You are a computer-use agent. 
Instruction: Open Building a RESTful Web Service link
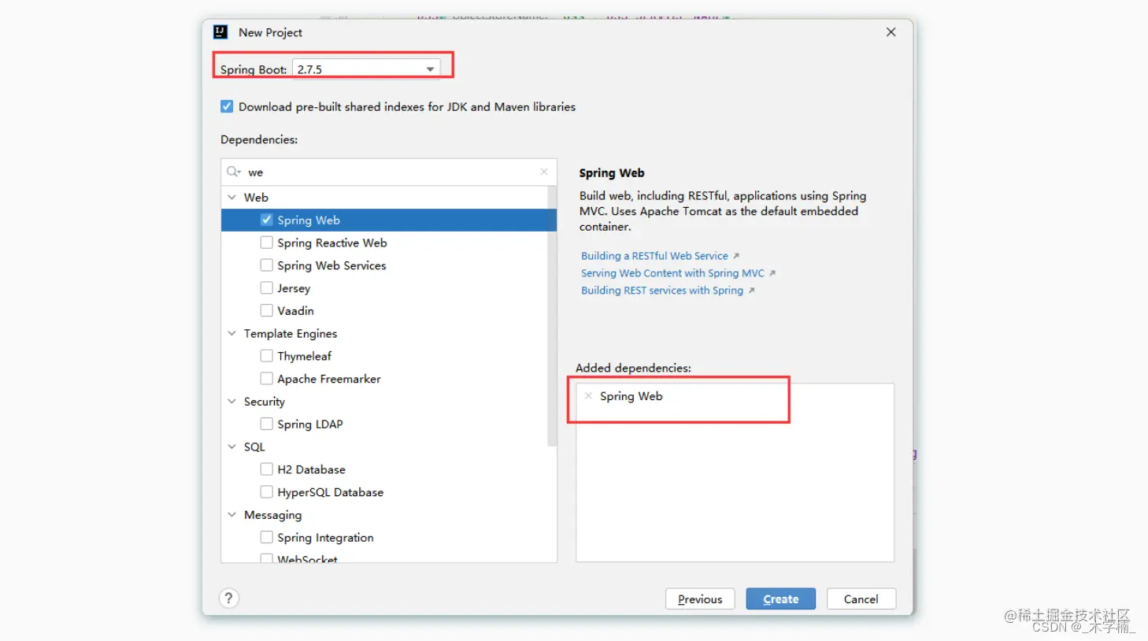654,256
